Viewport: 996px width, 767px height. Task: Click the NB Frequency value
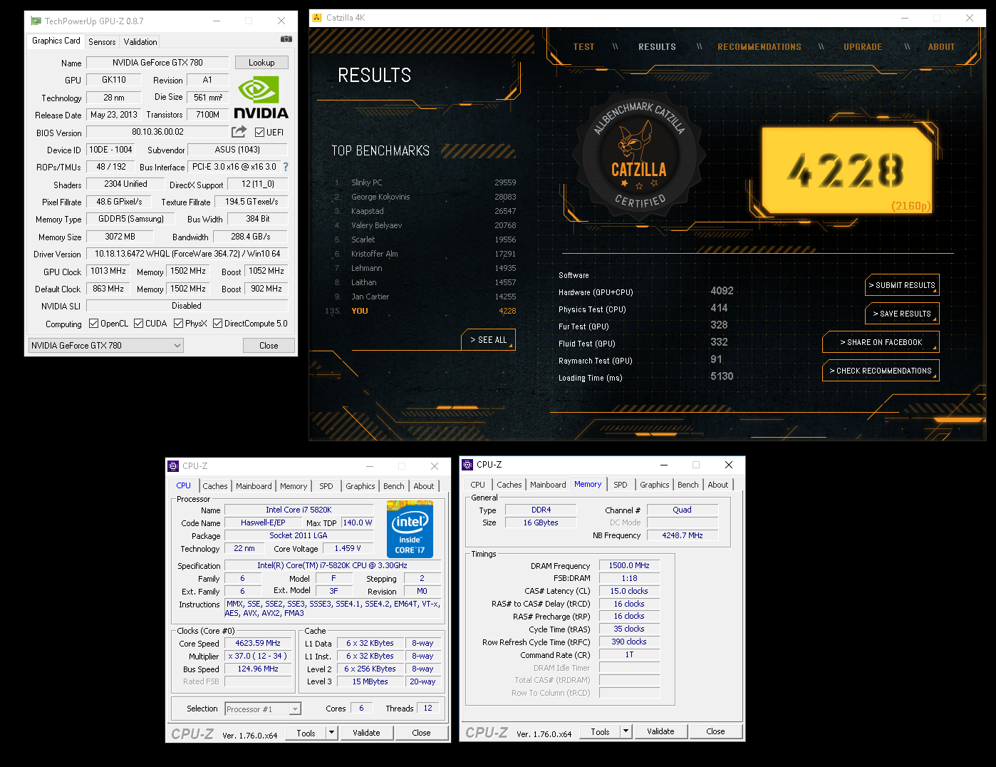[x=683, y=535]
